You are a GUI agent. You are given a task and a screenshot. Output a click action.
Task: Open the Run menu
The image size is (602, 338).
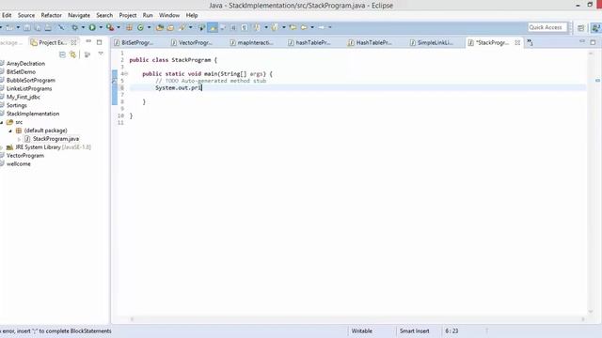click(148, 15)
